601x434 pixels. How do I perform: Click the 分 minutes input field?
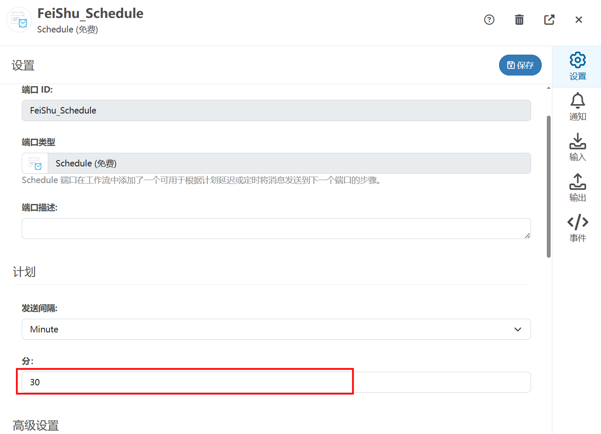(276, 382)
